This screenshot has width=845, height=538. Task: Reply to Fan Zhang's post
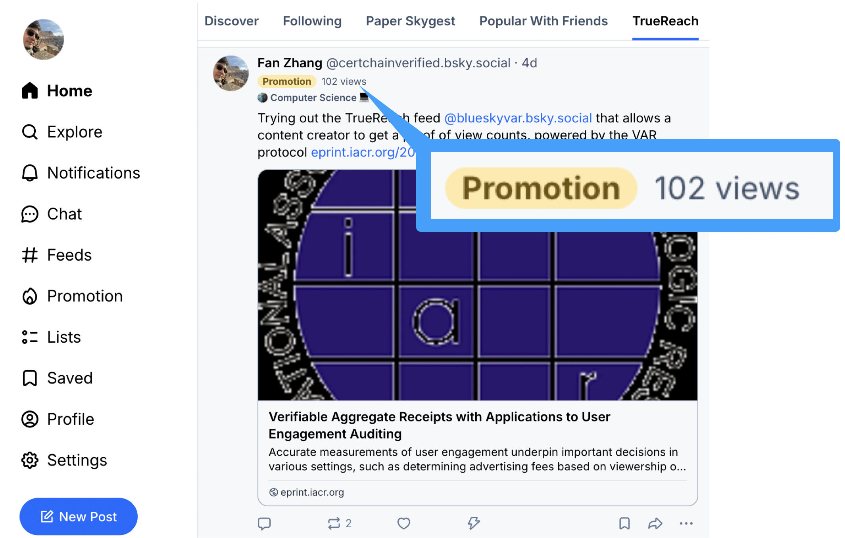pos(265,523)
